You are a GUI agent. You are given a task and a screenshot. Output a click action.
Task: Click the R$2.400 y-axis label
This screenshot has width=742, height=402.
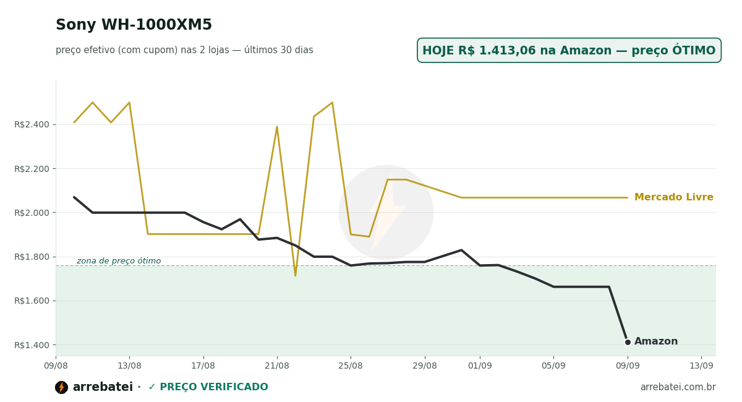pyautogui.click(x=32, y=124)
